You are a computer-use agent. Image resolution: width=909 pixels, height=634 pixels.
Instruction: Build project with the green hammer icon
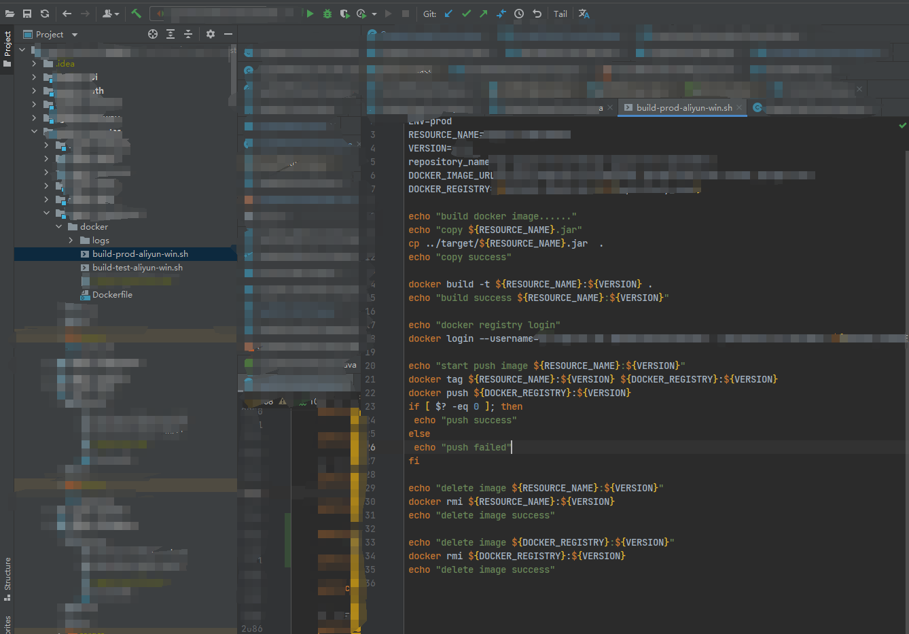136,14
